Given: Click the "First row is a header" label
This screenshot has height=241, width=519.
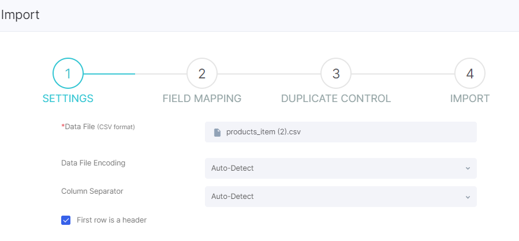Looking at the screenshot, I should point(111,220).
